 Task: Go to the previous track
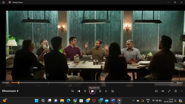tap(79, 91)
